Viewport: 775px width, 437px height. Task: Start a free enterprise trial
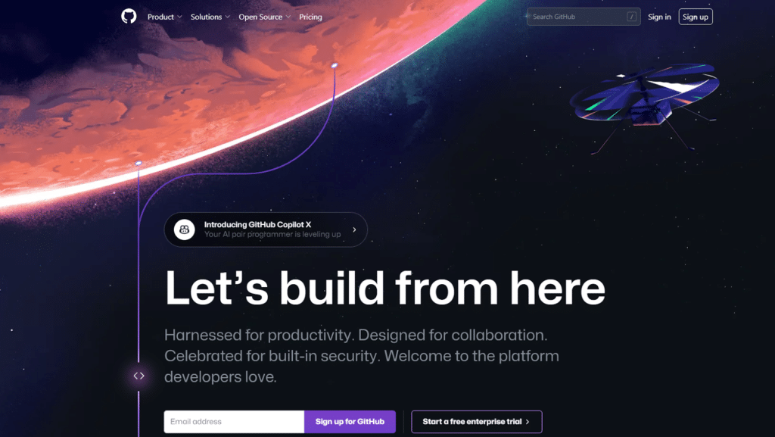coord(477,422)
